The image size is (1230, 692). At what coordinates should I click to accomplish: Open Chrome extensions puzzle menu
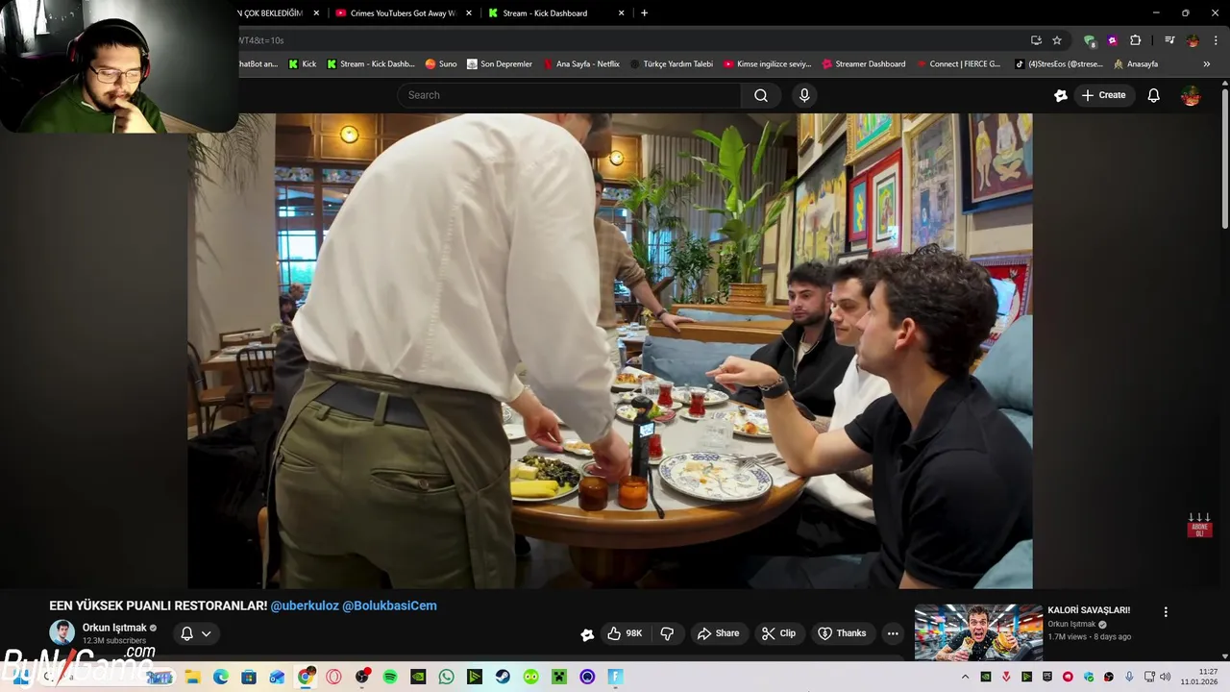coord(1136,40)
